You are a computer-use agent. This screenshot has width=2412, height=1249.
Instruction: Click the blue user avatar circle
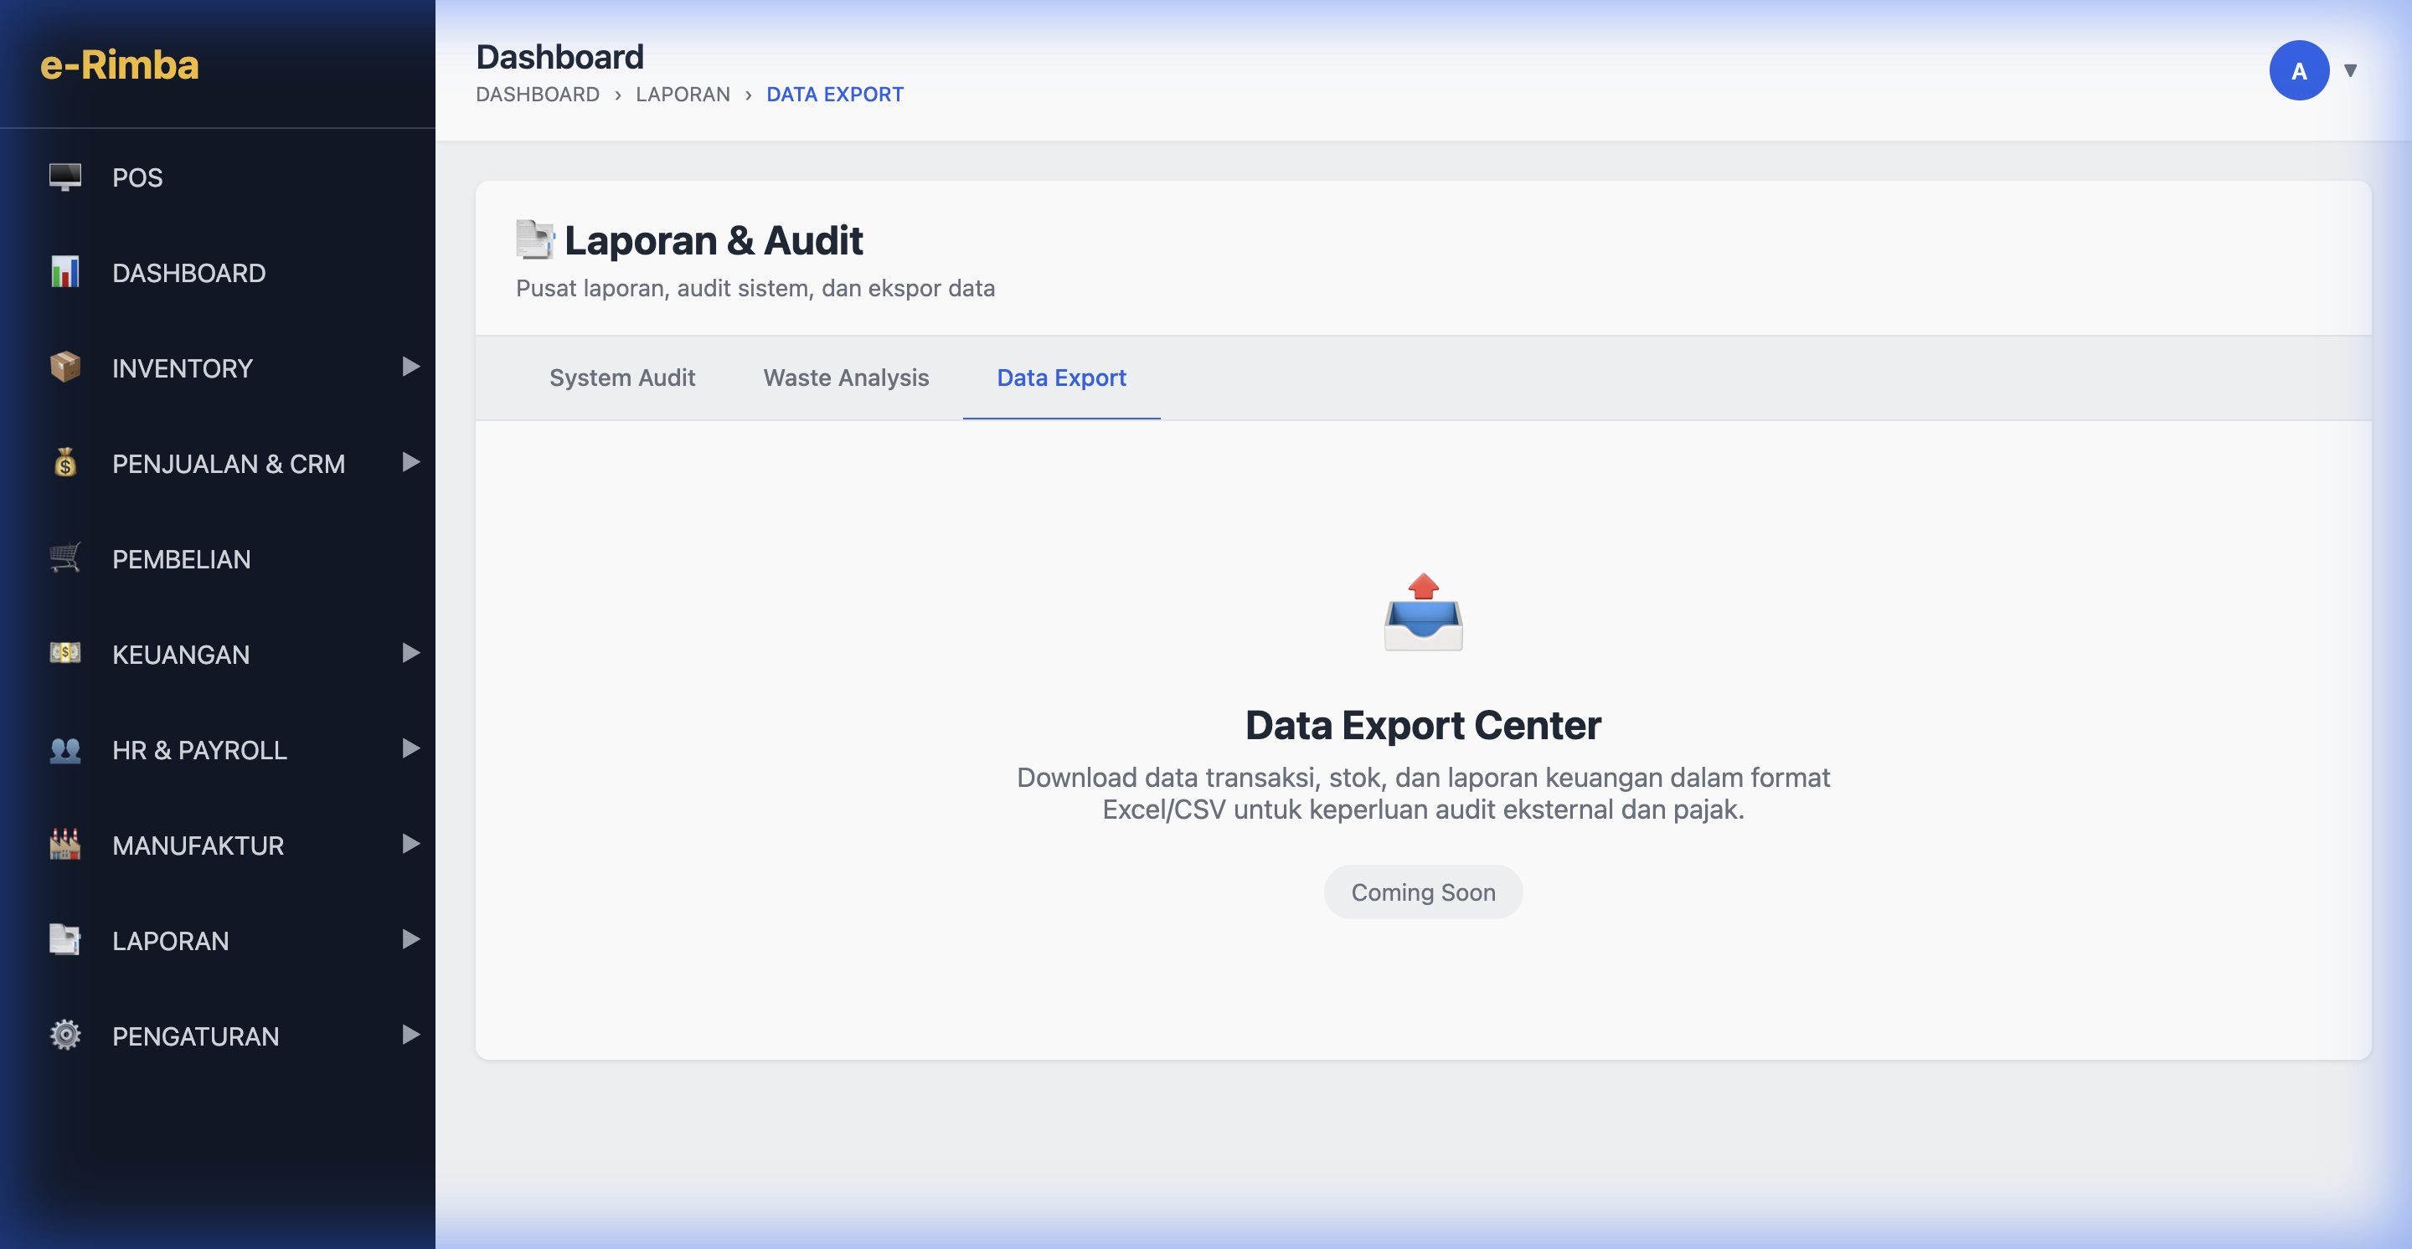tap(2300, 69)
